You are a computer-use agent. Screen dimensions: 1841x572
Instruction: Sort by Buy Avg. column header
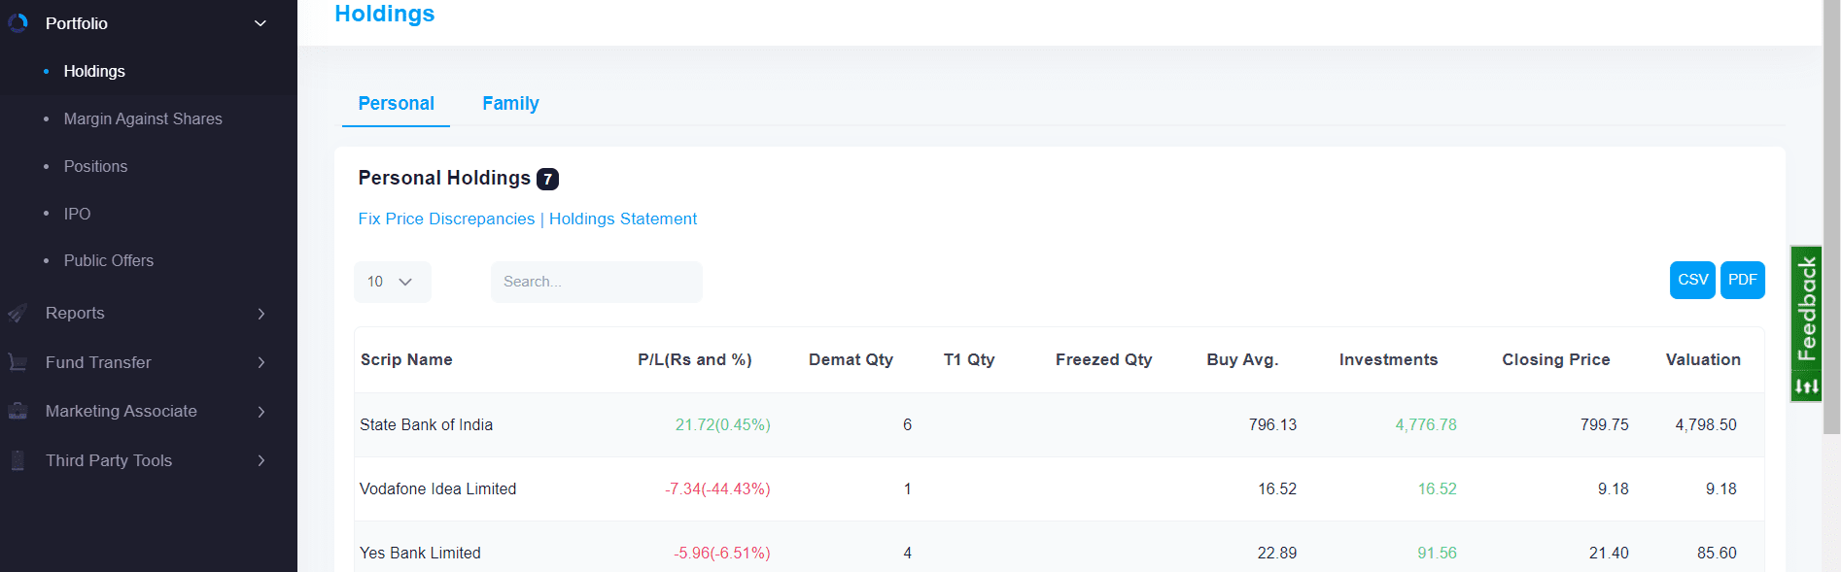(x=1242, y=359)
